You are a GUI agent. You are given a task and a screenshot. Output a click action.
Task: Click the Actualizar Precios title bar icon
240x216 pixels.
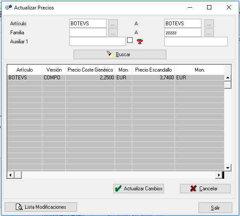click(9, 7)
